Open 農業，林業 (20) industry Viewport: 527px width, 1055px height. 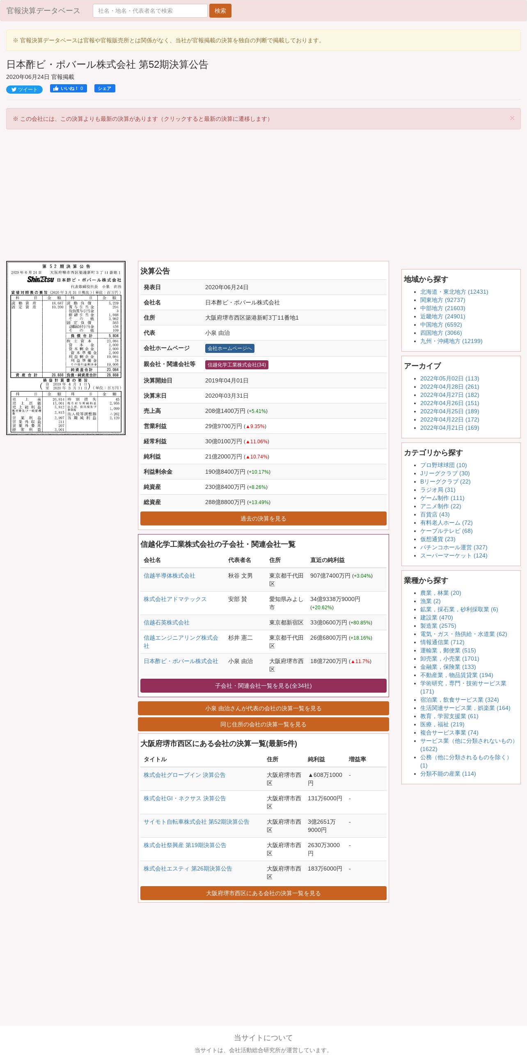click(440, 593)
